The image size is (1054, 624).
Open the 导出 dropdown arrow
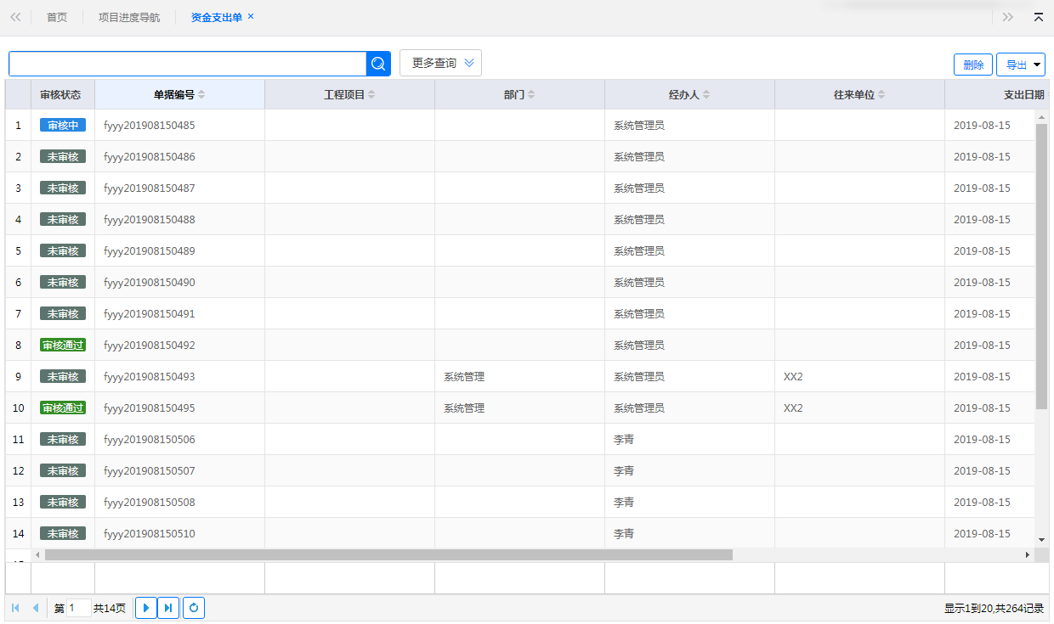pyautogui.click(x=1038, y=65)
